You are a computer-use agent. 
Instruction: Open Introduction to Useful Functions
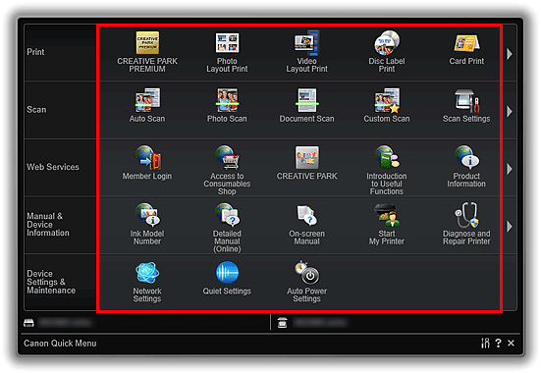(387, 170)
